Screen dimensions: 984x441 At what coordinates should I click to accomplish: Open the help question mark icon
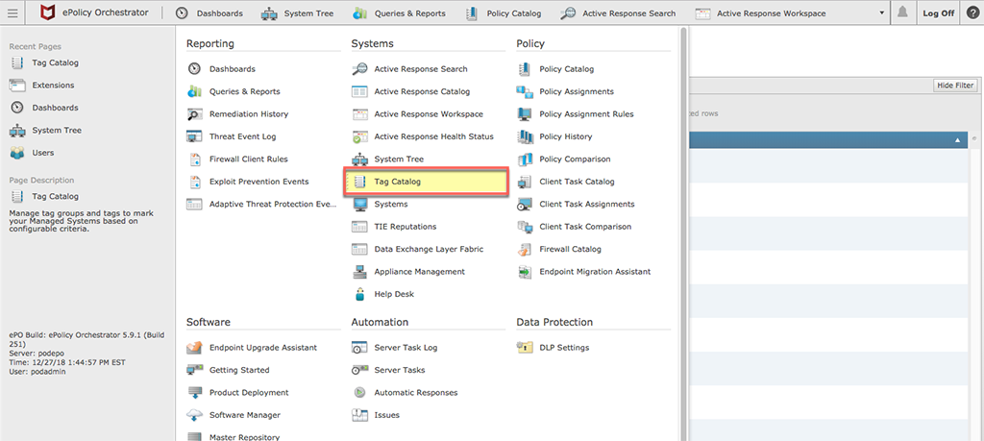[x=972, y=12]
